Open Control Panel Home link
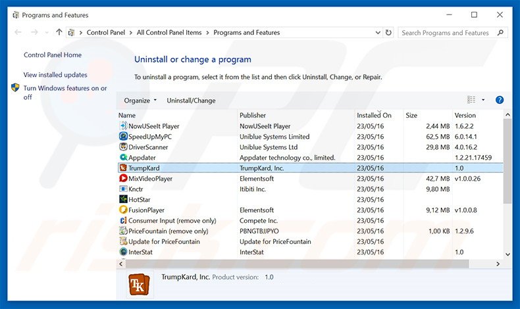The height and width of the screenshot is (309, 520). (53, 55)
